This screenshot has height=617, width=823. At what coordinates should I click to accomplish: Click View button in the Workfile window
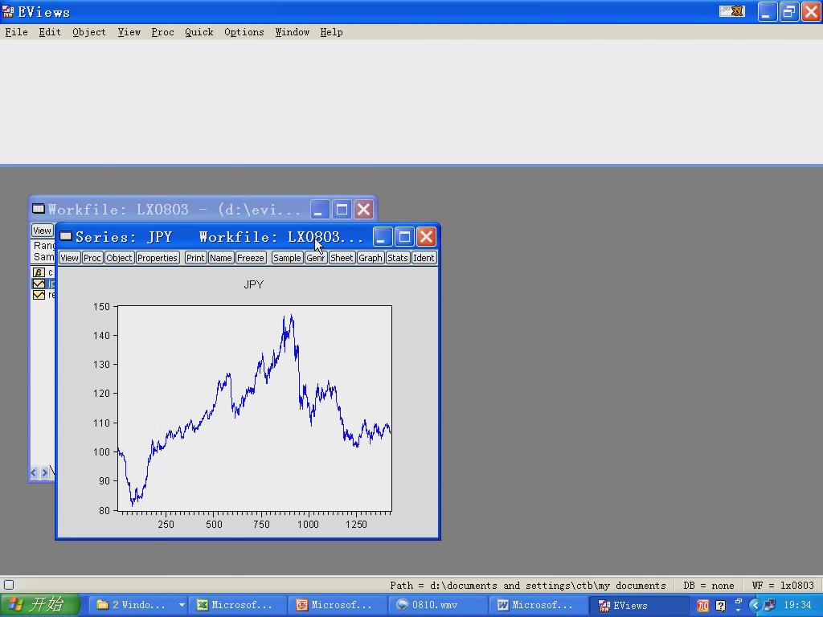click(42, 231)
